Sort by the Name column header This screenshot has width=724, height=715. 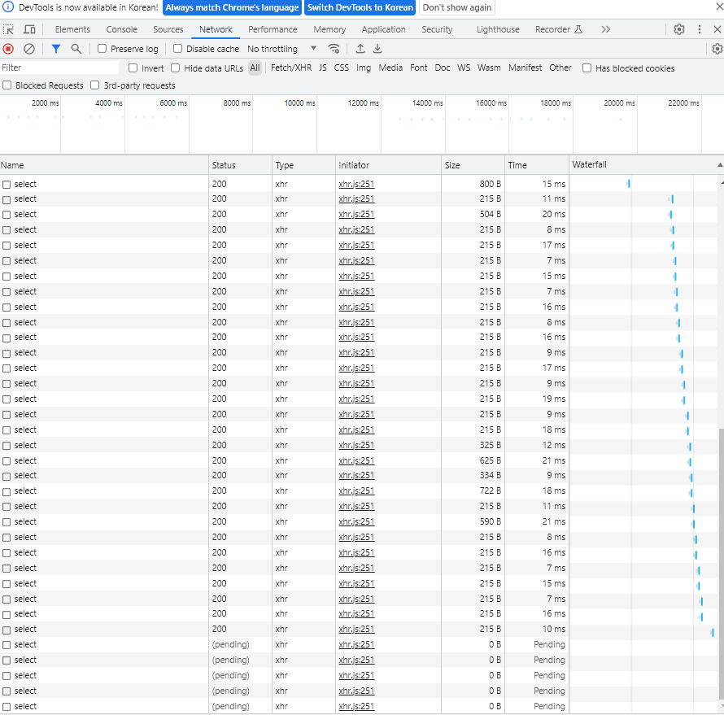coord(104,165)
